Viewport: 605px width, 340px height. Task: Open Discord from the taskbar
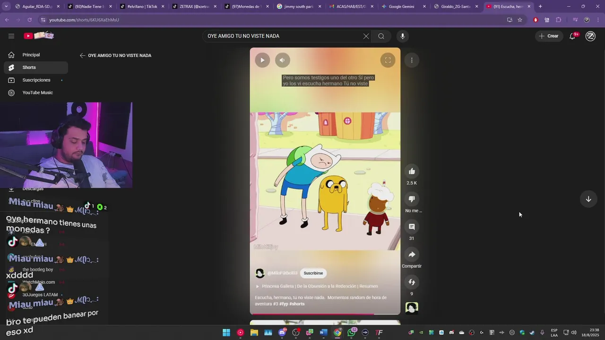[x=282, y=333]
